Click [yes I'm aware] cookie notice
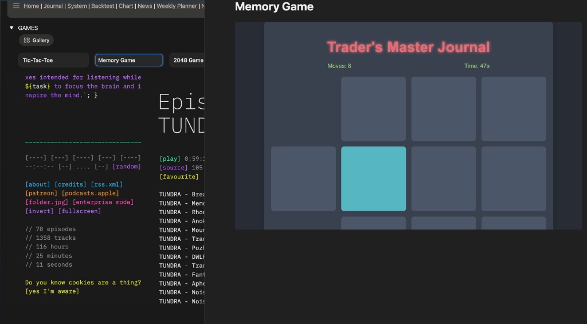 (52, 291)
